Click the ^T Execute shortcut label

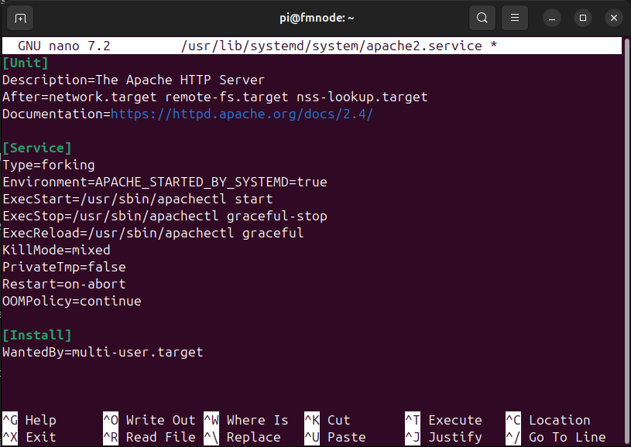444,420
